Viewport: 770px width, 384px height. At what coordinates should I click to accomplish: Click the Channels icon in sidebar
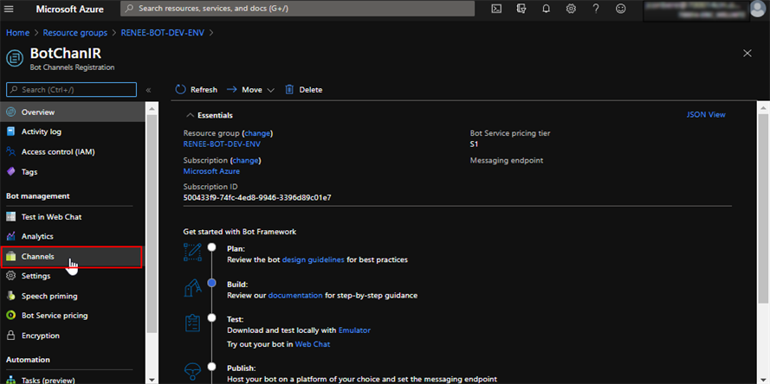coord(10,257)
